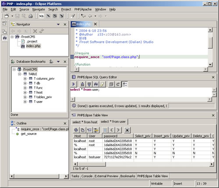Open the Source menu
Screen dimensions: 219x188
pos(24,10)
